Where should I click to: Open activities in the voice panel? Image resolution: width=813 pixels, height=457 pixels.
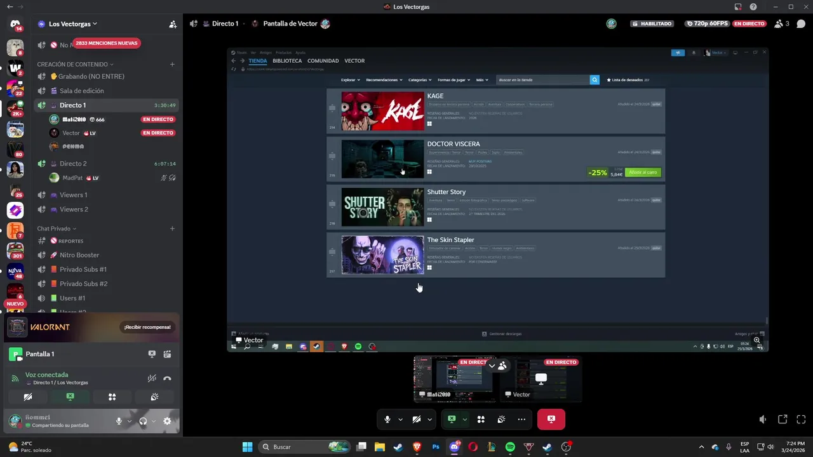point(112,397)
